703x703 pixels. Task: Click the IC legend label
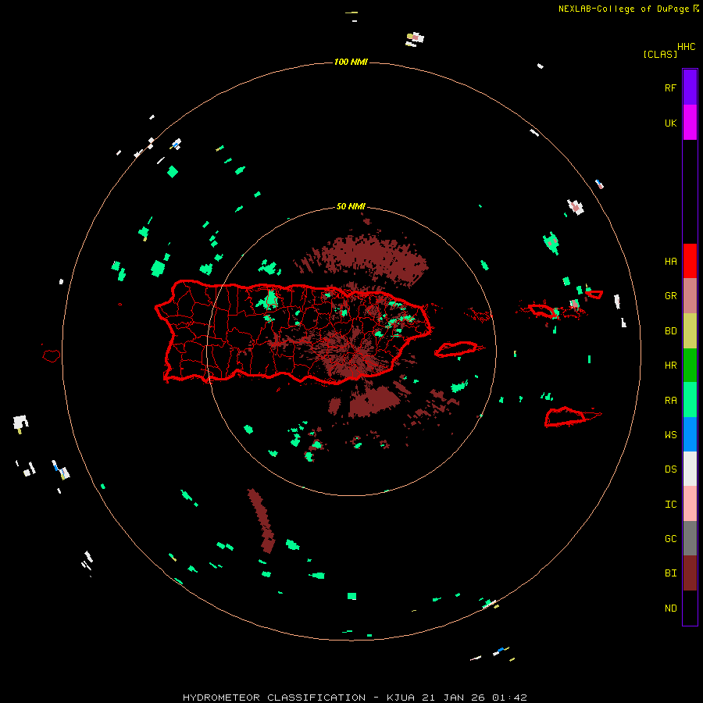tap(670, 505)
